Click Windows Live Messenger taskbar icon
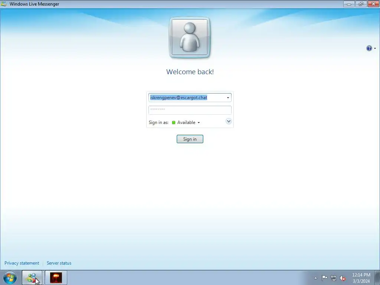 pyautogui.click(x=32, y=278)
